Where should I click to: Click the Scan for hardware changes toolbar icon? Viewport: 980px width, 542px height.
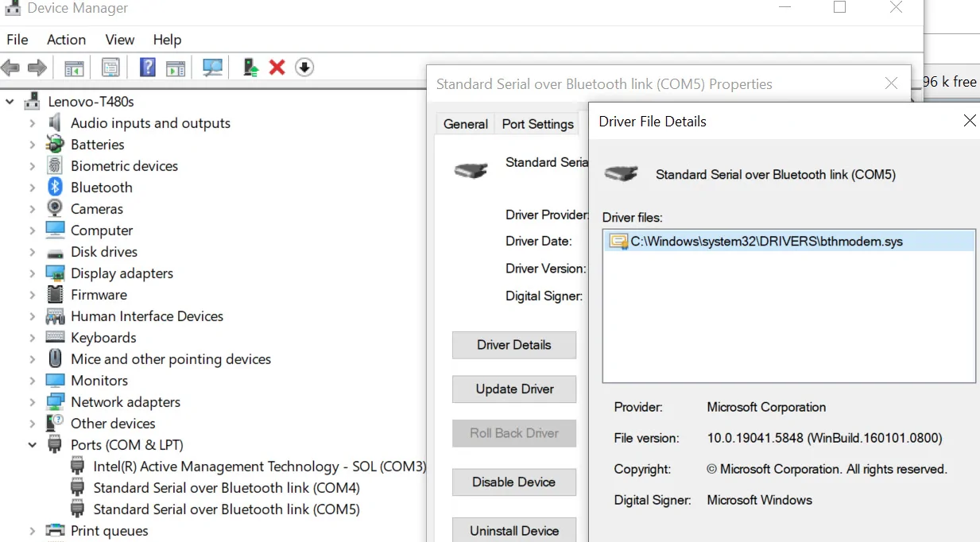point(212,68)
